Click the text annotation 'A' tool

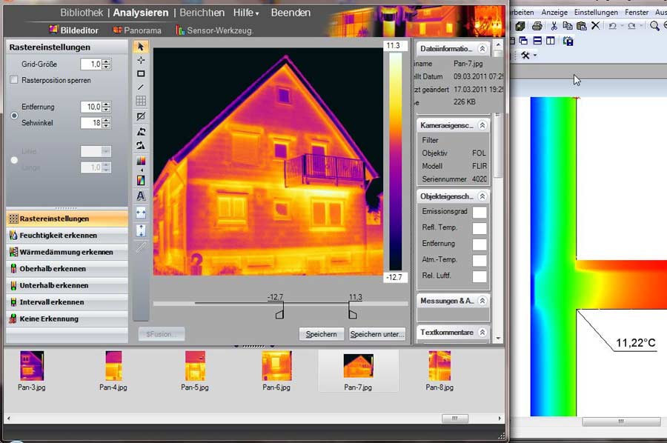[x=141, y=196]
